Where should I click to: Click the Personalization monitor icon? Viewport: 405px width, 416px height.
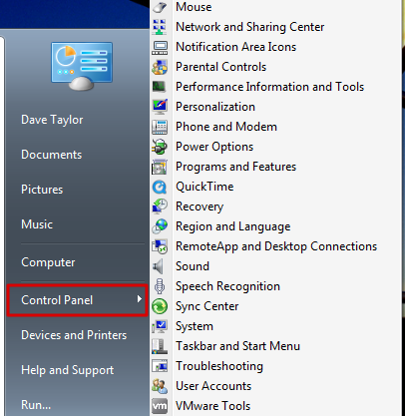point(160,107)
